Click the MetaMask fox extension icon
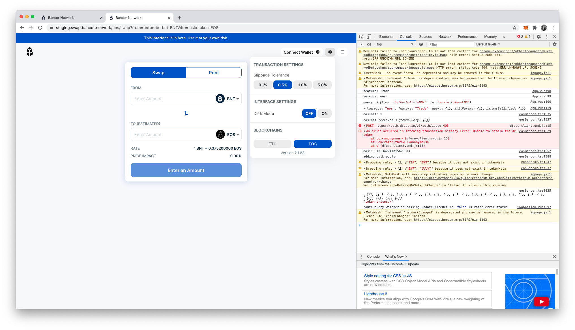Screen dimensions: 575x330 (525, 28)
